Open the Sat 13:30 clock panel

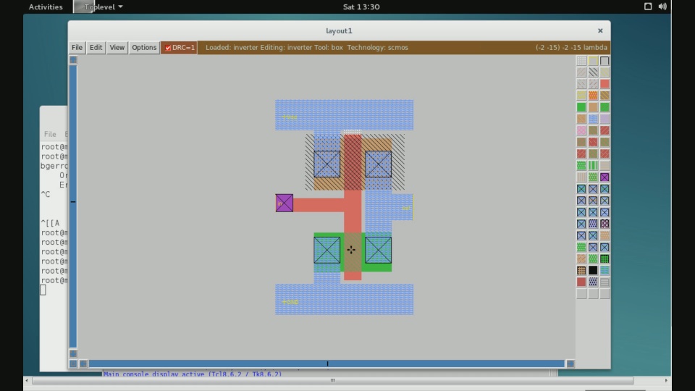[361, 7]
